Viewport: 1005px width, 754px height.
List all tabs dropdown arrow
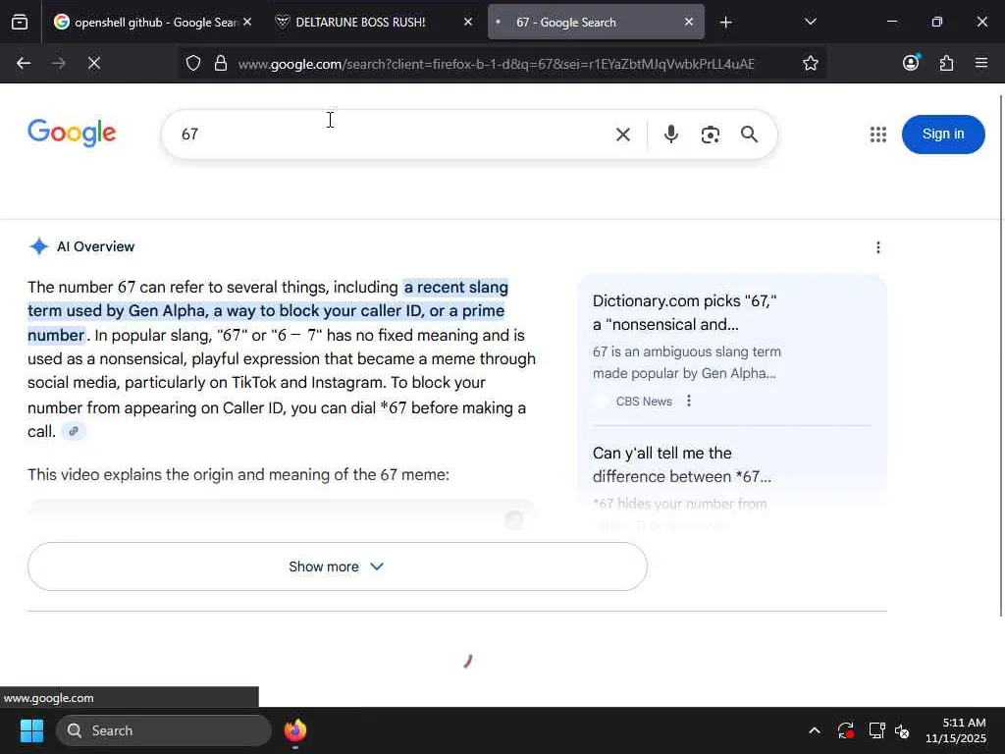810,22
